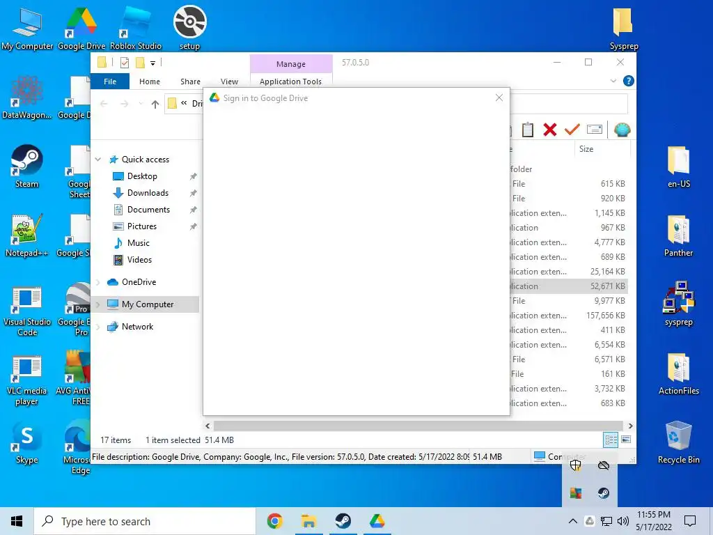Open the volume speaker tray icon

coord(623,521)
